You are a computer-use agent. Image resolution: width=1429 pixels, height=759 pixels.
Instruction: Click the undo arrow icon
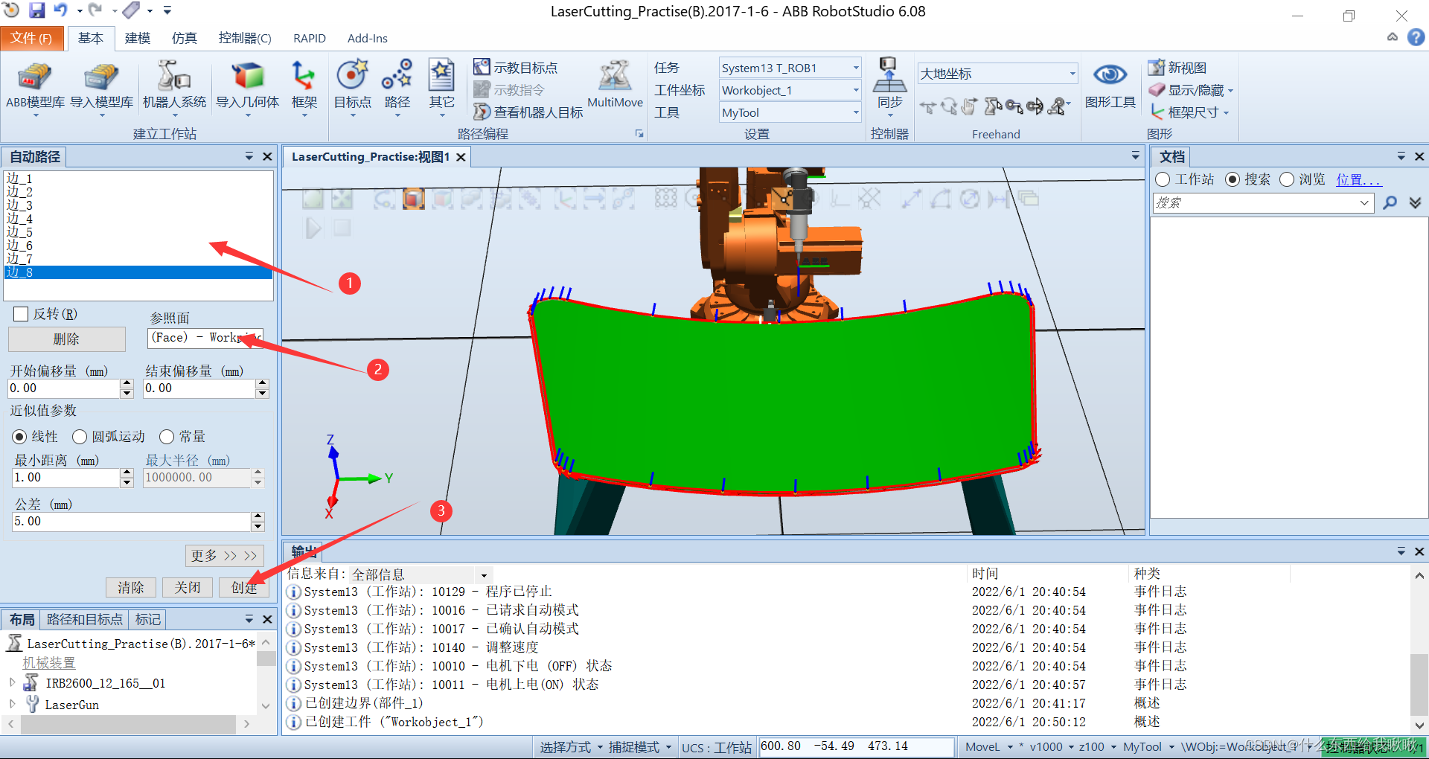(61, 10)
